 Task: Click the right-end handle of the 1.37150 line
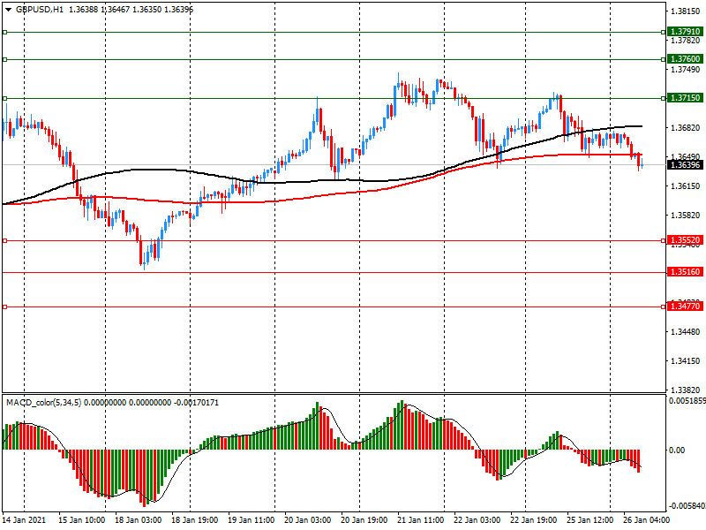(664, 98)
